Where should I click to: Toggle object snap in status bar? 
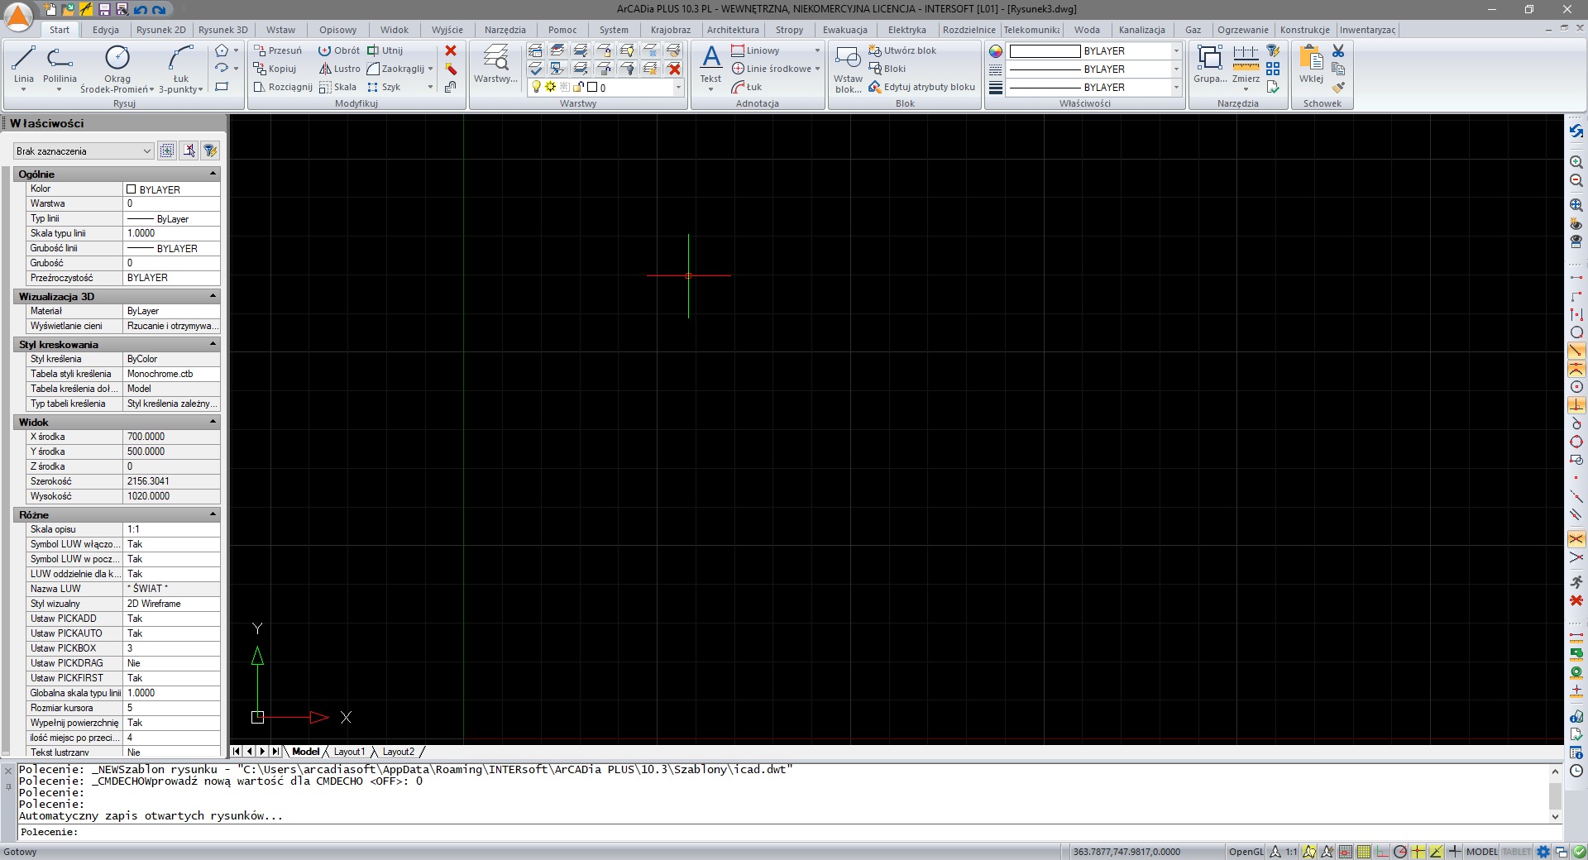[1418, 852]
